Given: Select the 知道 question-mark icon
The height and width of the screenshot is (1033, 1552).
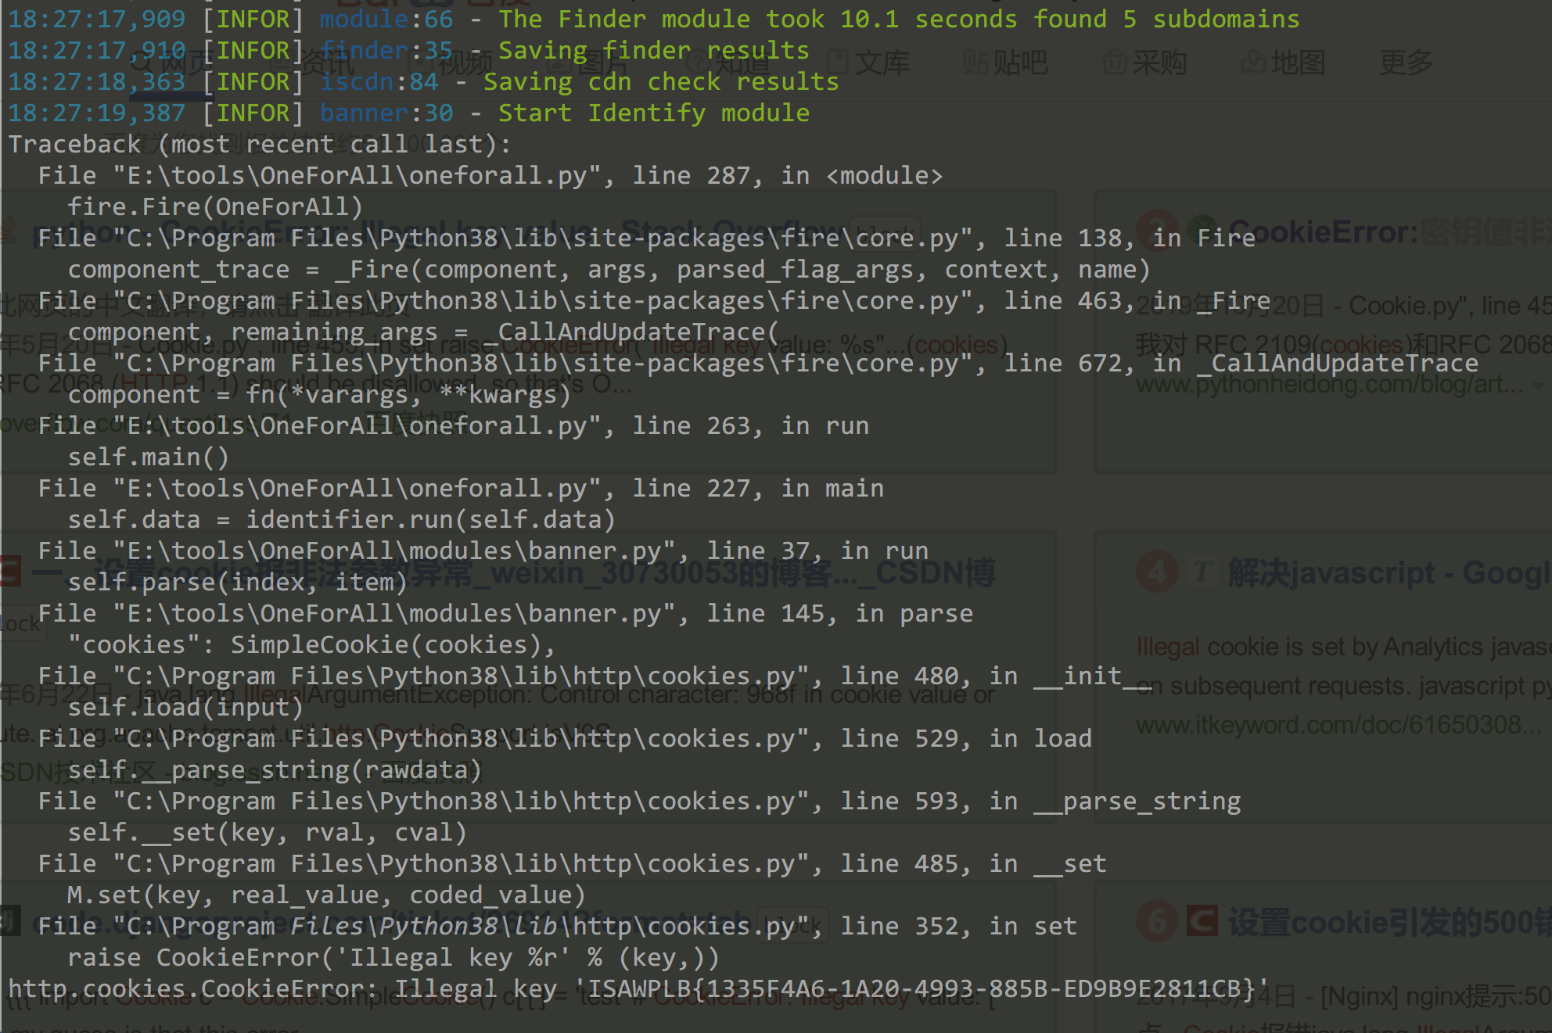Looking at the screenshot, I should point(695,63).
